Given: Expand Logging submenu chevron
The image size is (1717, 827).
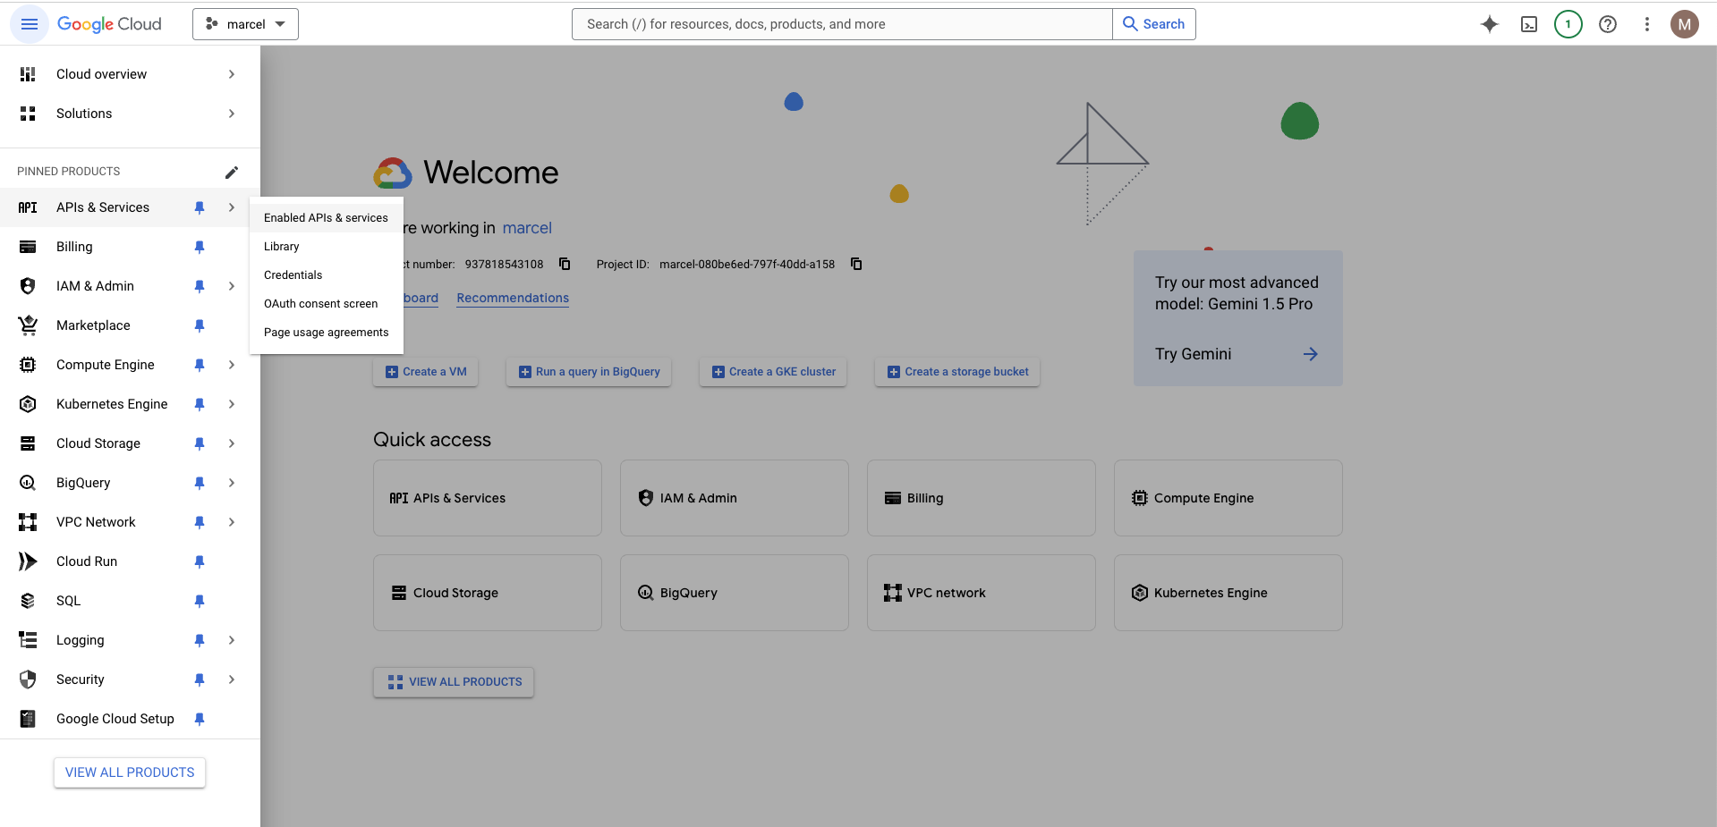Looking at the screenshot, I should pos(232,640).
